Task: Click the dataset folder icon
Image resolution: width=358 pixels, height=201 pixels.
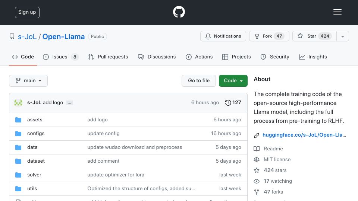Action: pos(18,161)
